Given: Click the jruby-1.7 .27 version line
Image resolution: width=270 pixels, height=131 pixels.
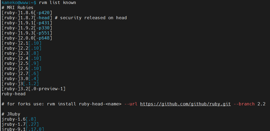Looking at the screenshot, I should point(20,124).
